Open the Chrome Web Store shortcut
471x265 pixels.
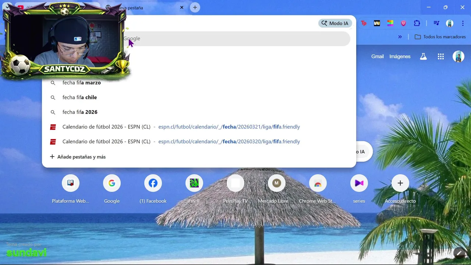pyautogui.click(x=318, y=189)
